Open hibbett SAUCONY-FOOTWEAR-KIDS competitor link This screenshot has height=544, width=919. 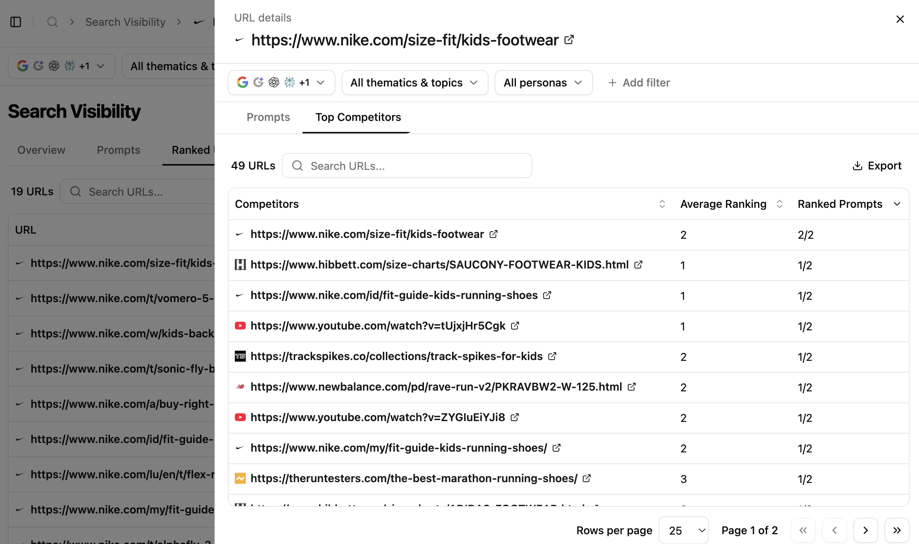440,265
